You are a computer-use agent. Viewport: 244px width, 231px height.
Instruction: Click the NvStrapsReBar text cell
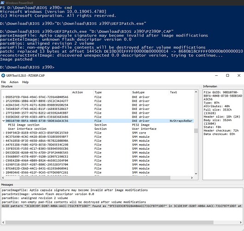point(181,121)
